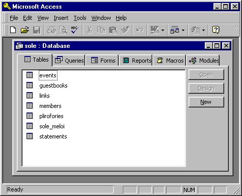
Task: Switch to the Modules tab
Action: coord(203,61)
